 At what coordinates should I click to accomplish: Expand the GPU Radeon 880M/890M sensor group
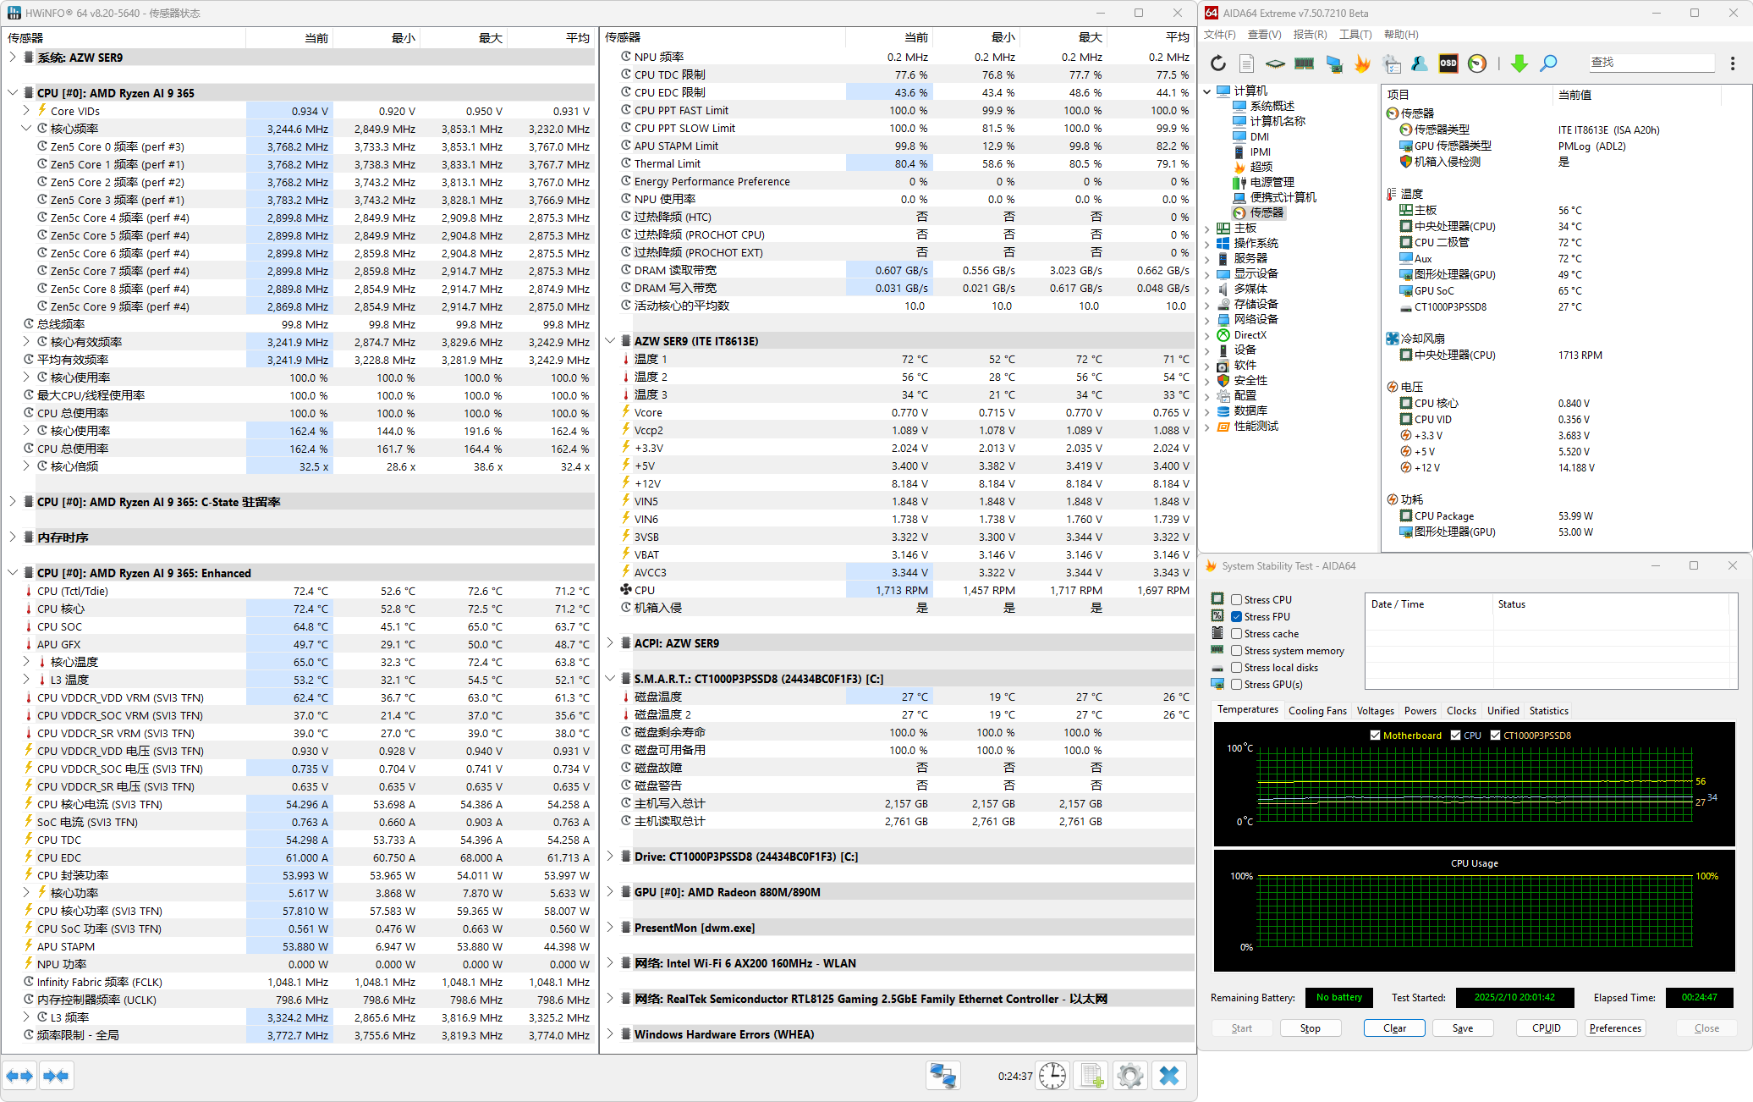point(610,892)
